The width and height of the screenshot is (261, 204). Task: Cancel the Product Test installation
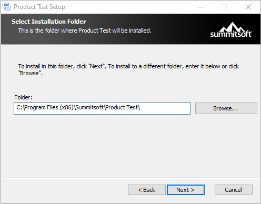click(234, 190)
